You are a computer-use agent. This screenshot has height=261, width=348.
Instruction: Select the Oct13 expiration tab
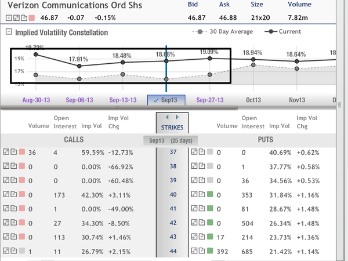[253, 100]
